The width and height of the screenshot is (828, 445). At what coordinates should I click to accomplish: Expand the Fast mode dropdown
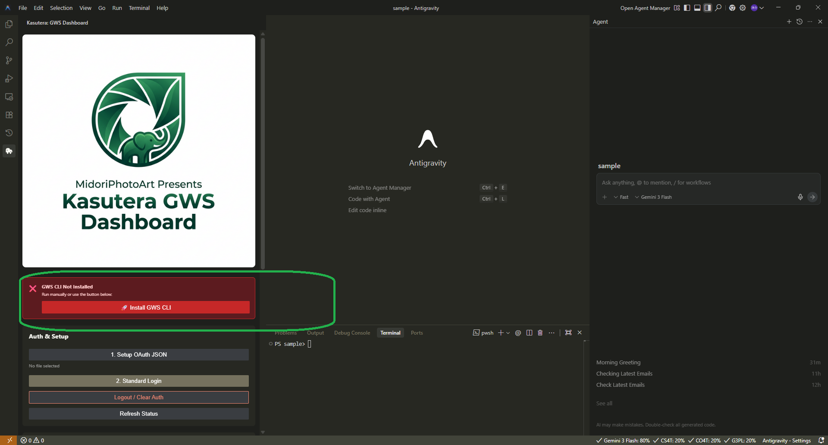click(x=621, y=197)
